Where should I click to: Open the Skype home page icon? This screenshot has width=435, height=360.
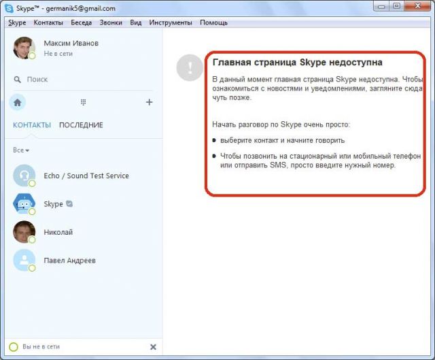[18, 103]
